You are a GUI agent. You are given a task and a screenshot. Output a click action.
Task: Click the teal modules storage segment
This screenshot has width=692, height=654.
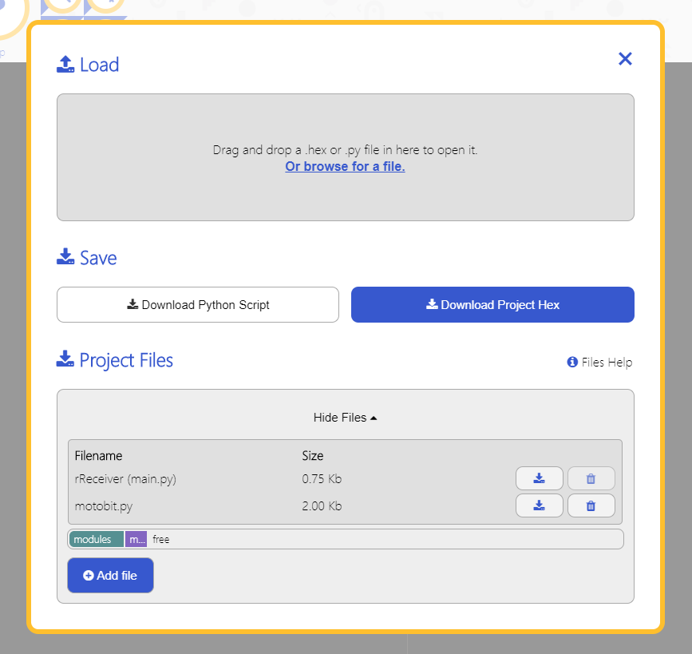click(x=97, y=539)
